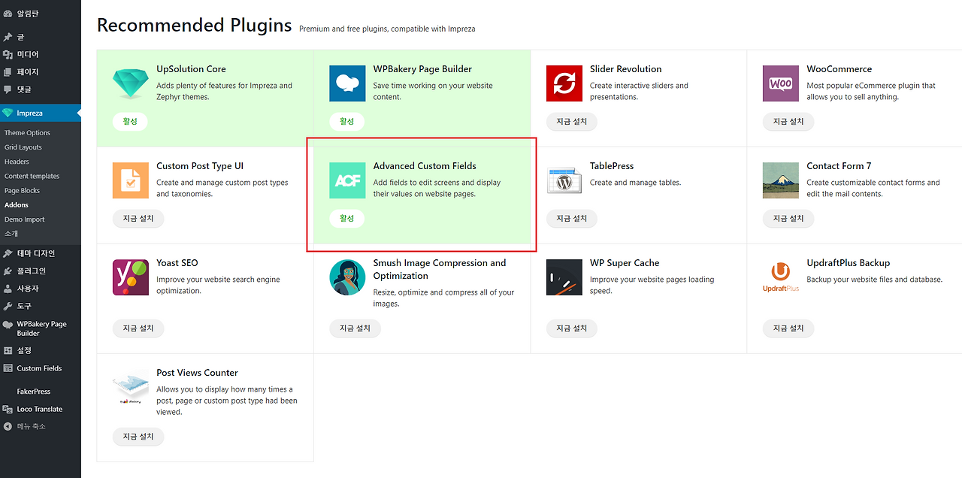
Task: Open Grid Layouts submenu item
Action: click(23, 147)
